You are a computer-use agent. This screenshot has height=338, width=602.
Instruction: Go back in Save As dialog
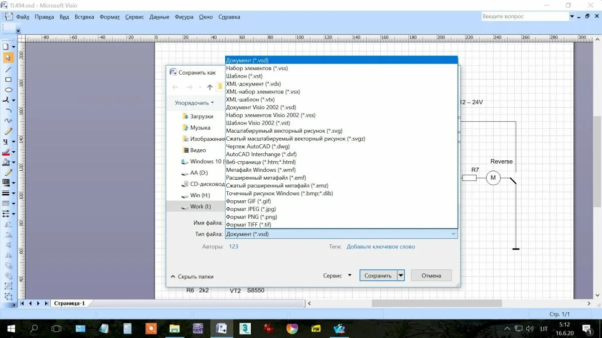point(175,87)
